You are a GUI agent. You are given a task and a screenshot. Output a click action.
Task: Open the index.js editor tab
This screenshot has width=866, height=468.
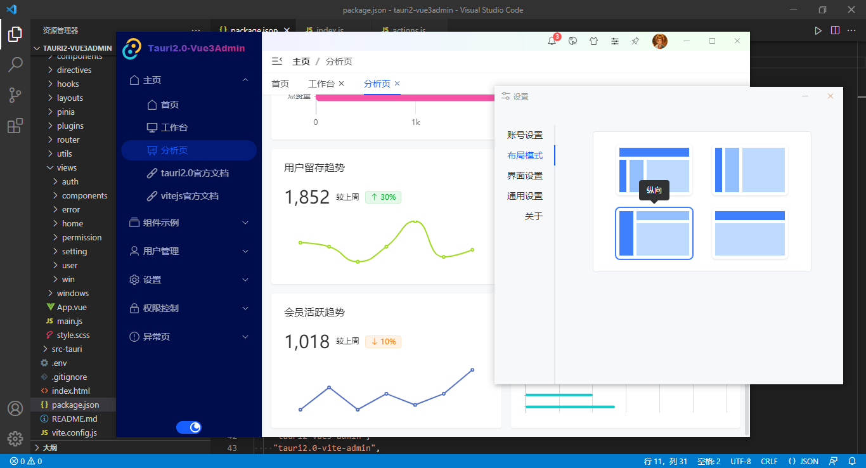click(328, 30)
